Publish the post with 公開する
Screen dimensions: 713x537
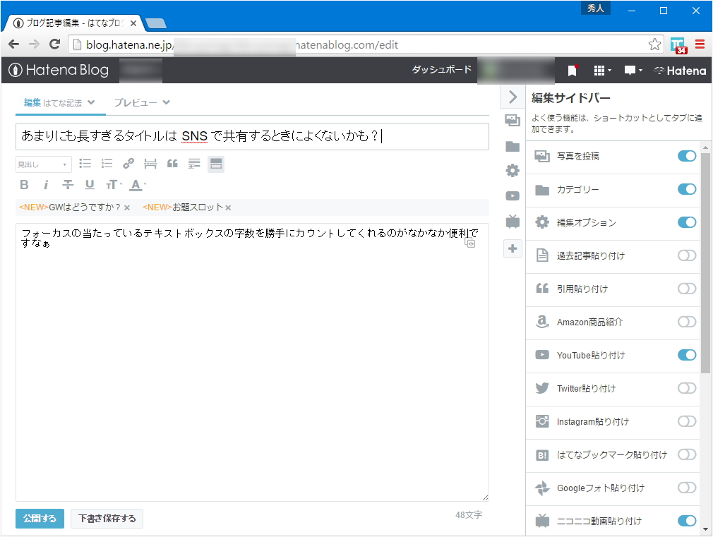coord(40,518)
